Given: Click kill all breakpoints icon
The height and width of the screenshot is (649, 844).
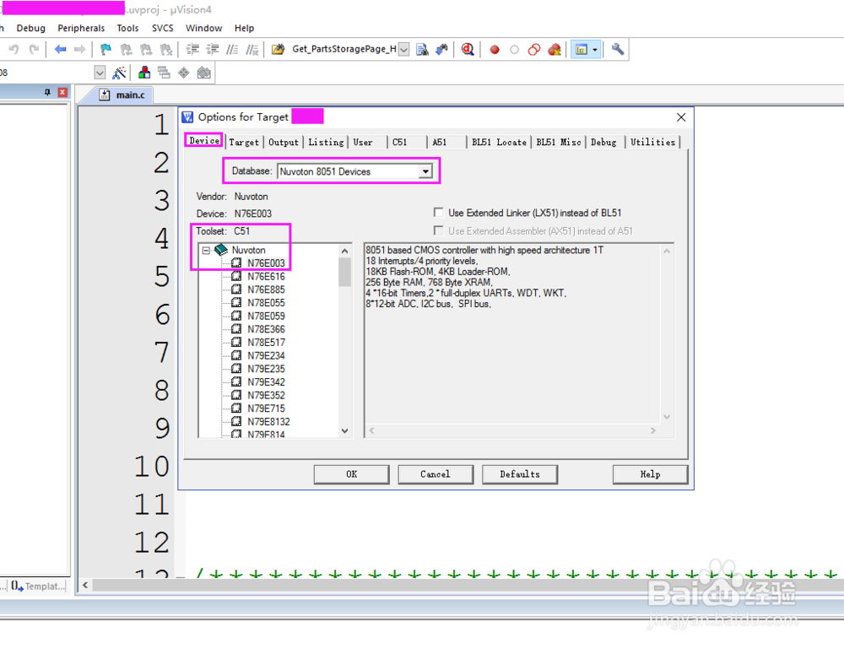Looking at the screenshot, I should coord(555,50).
